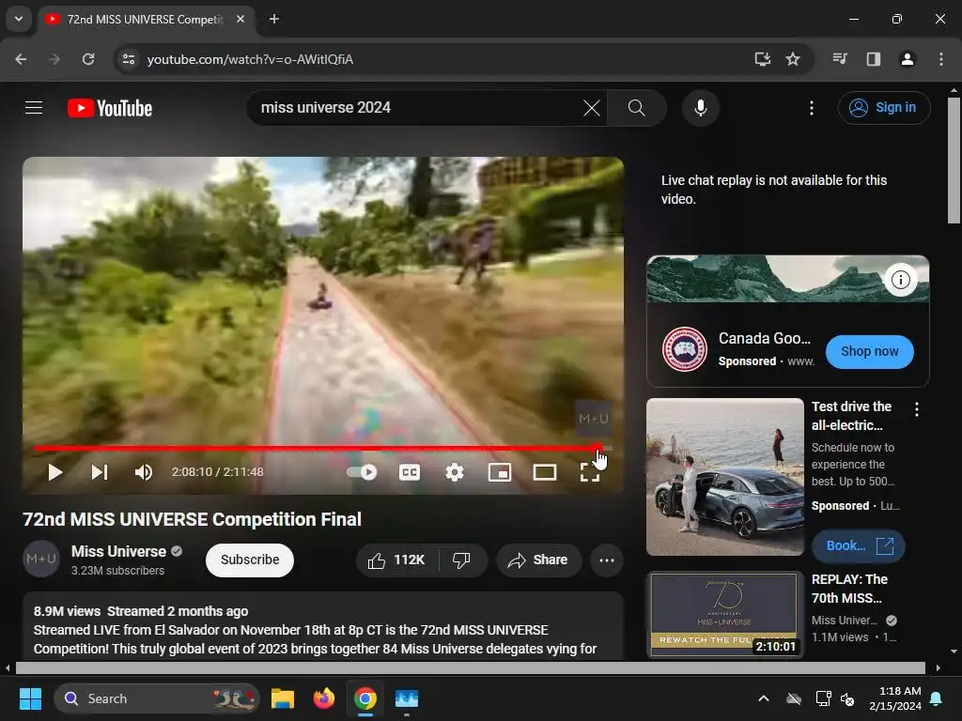Start voice search with microphone icon
Screen dimensions: 962x721
pos(700,108)
